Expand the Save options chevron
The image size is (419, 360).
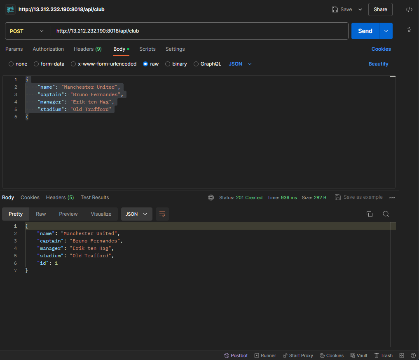(x=360, y=9)
